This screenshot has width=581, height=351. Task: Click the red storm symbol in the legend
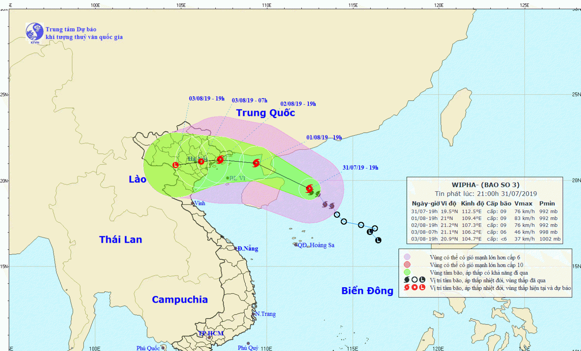pos(407,287)
